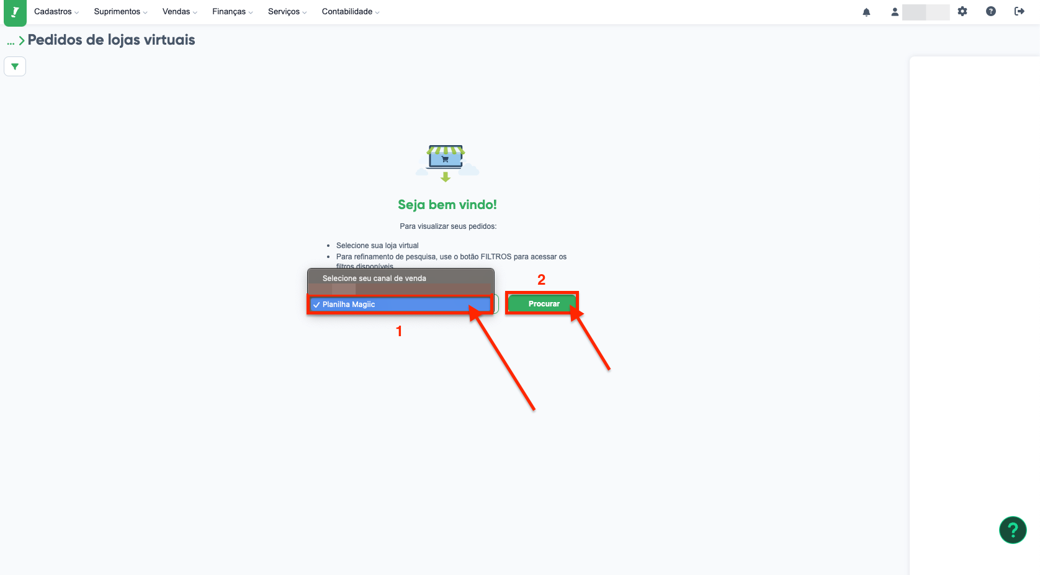The image size is (1040, 575).
Task: Click the Procurar button
Action: [542, 304]
